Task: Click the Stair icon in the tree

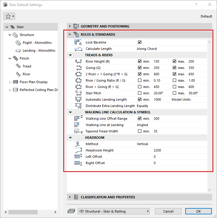Action: 12,27
